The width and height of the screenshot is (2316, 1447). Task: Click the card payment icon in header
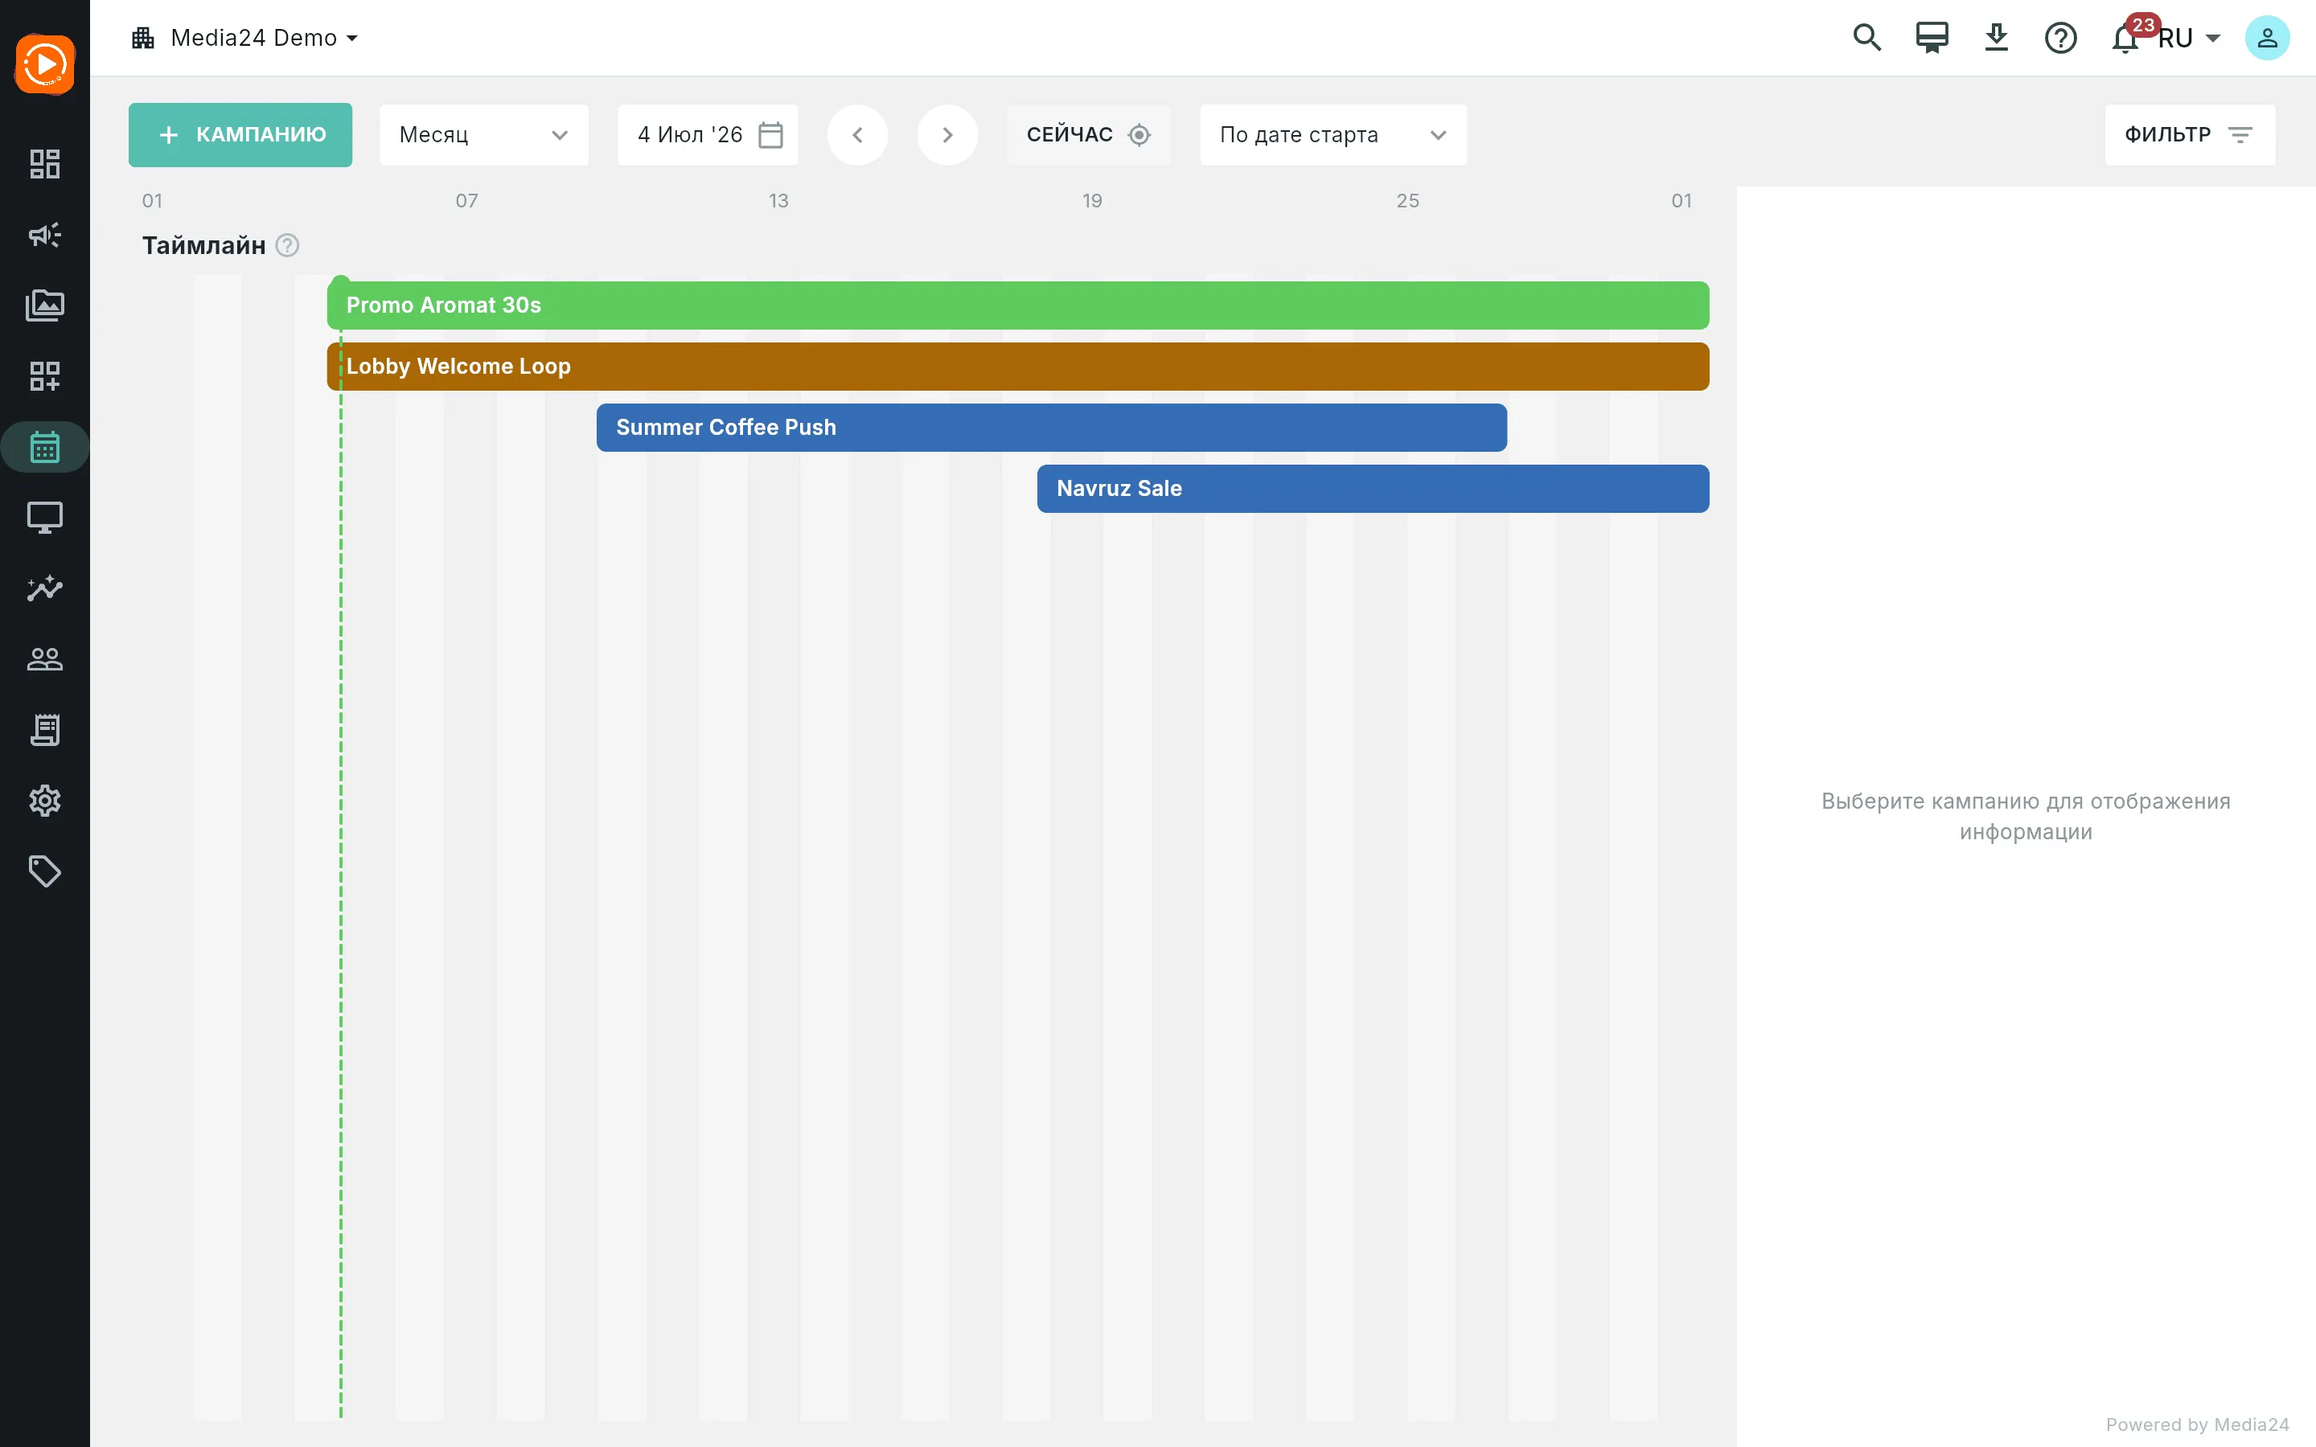[x=1932, y=37]
